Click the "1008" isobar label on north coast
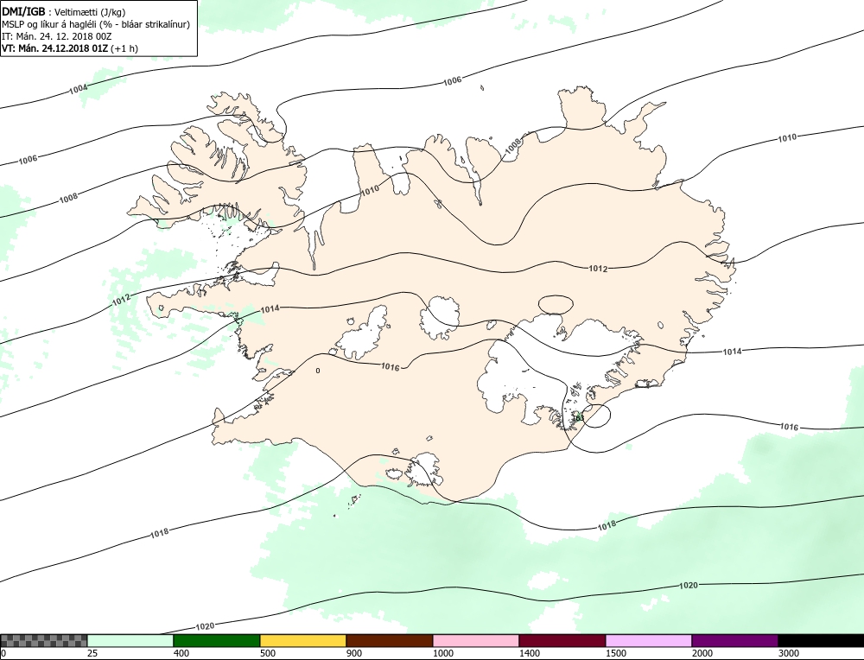The height and width of the screenshot is (660, 864). pos(512,146)
